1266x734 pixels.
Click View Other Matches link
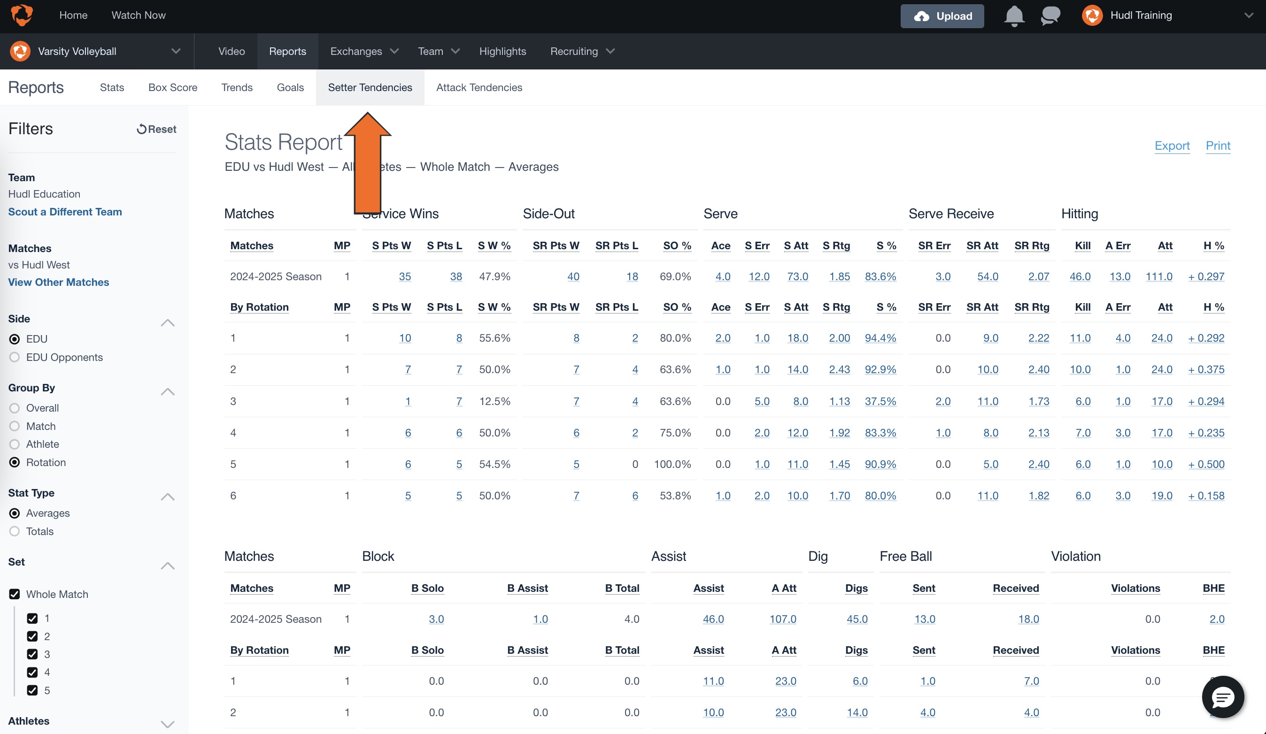(58, 282)
